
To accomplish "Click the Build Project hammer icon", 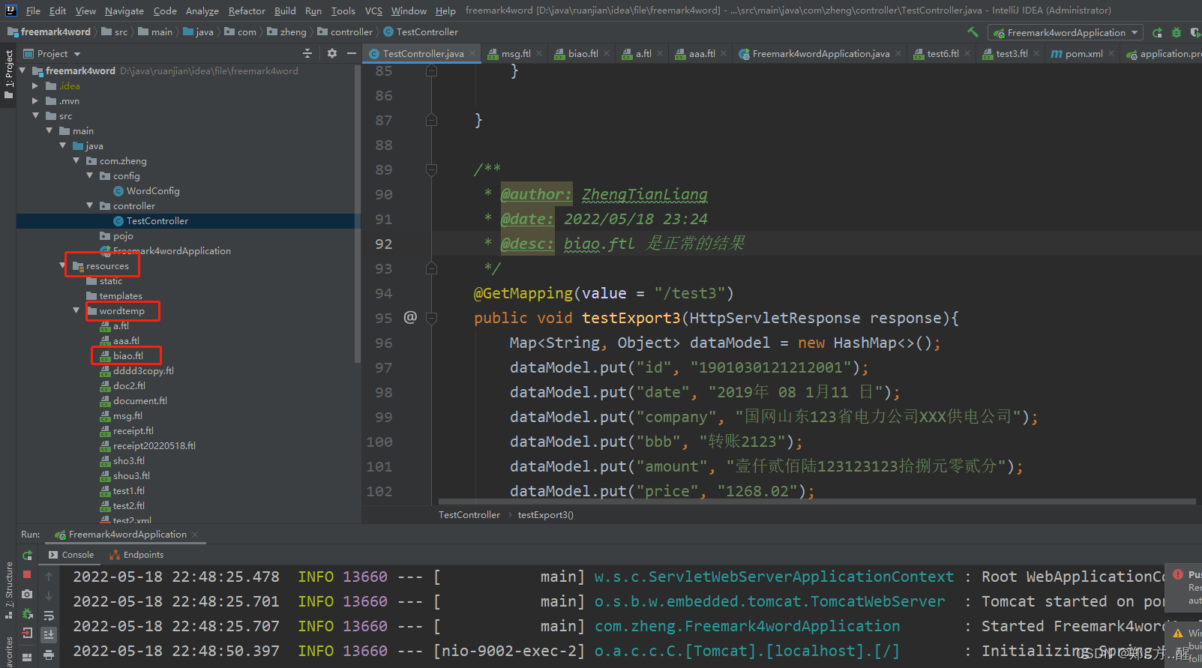I will point(973,32).
